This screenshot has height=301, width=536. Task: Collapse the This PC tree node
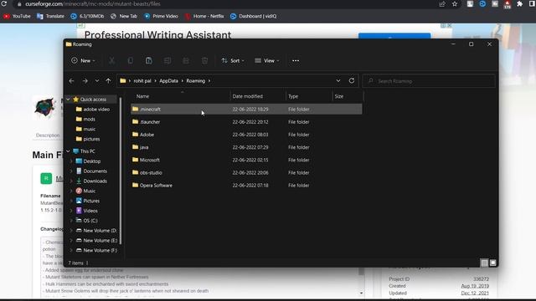(x=68, y=151)
